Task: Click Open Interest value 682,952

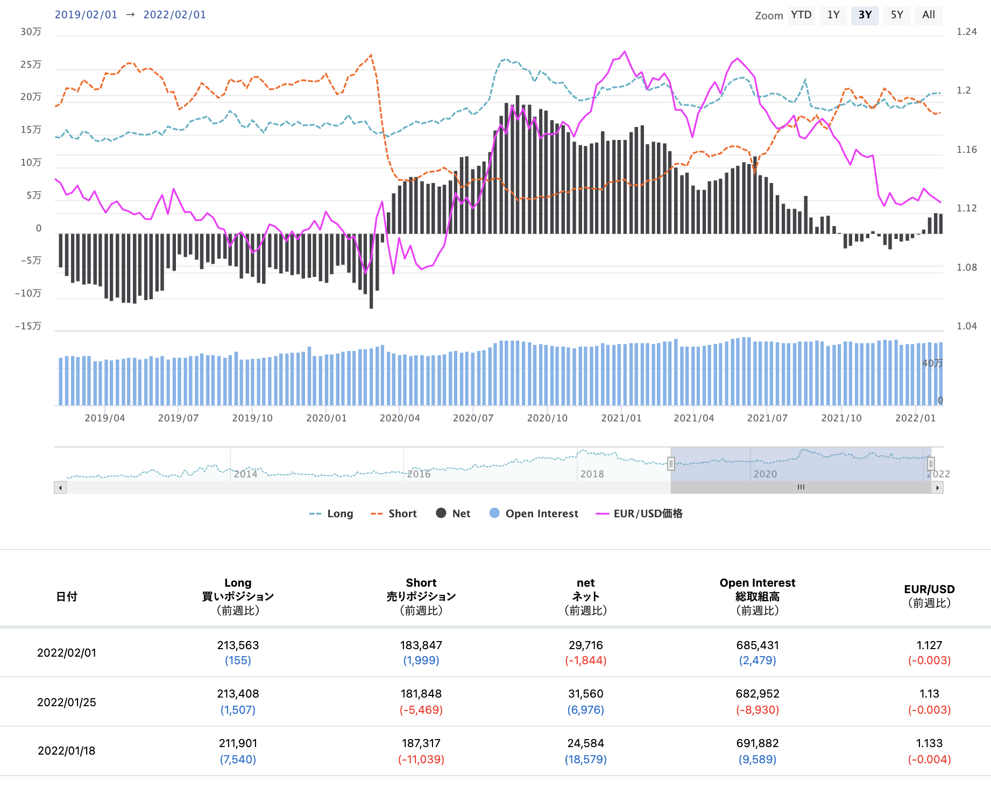Action: coord(758,694)
